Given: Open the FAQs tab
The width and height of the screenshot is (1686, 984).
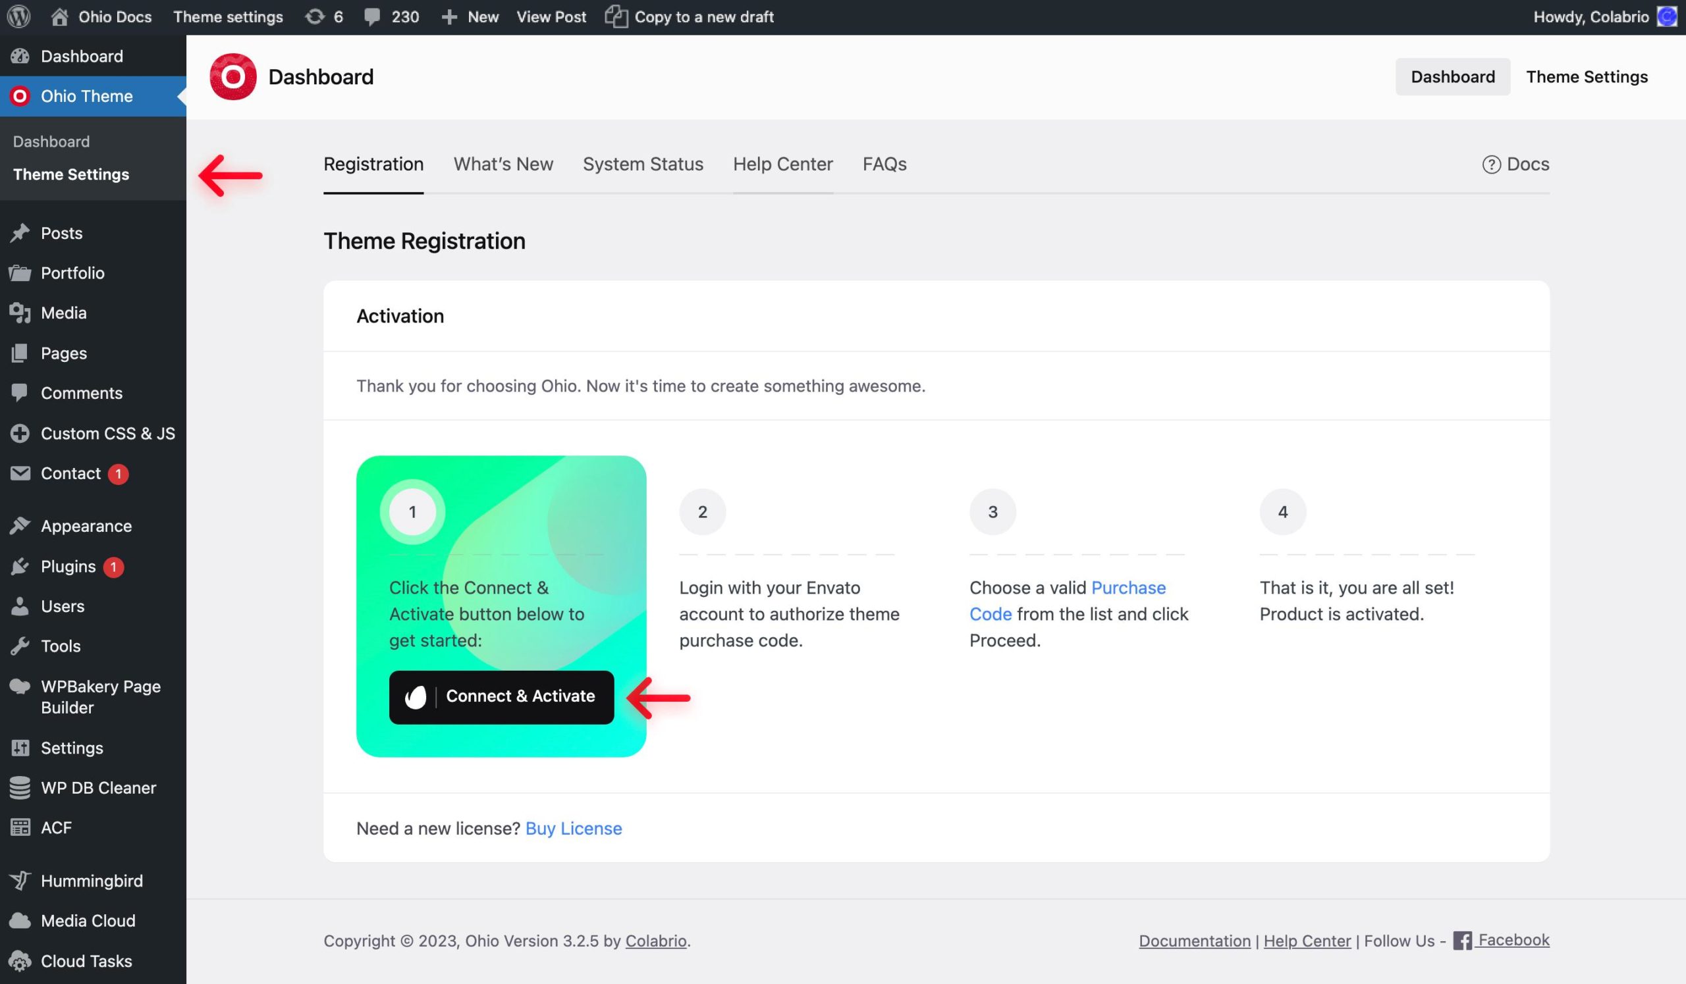Looking at the screenshot, I should coord(884,165).
